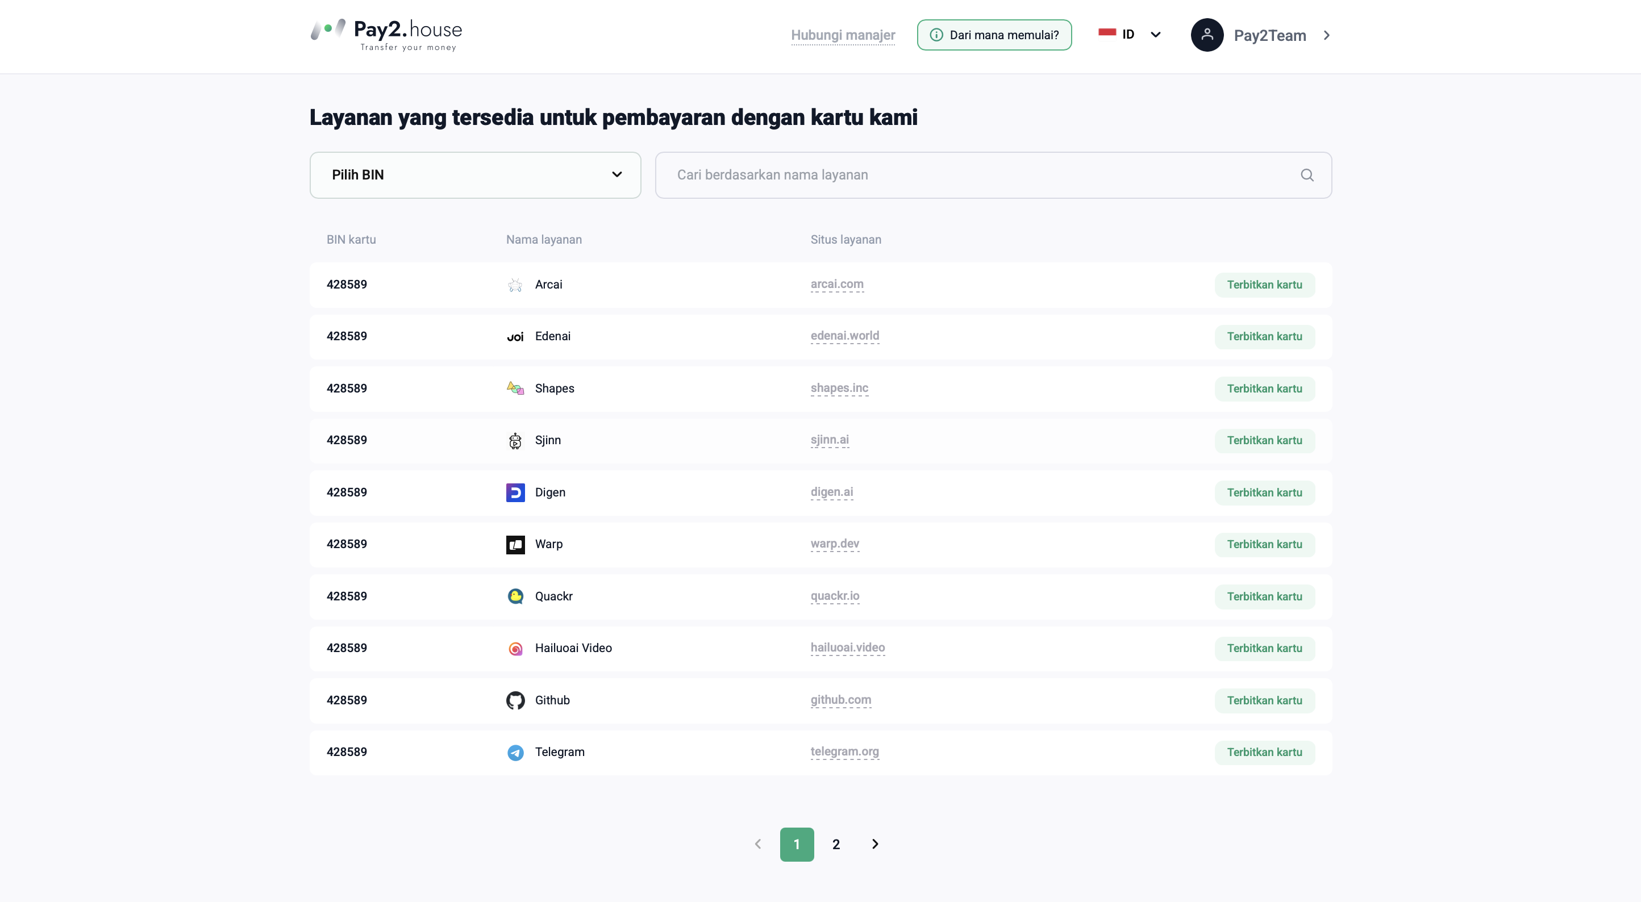
Task: Click Terbitkan kartu in Warp row
Action: tap(1264, 544)
